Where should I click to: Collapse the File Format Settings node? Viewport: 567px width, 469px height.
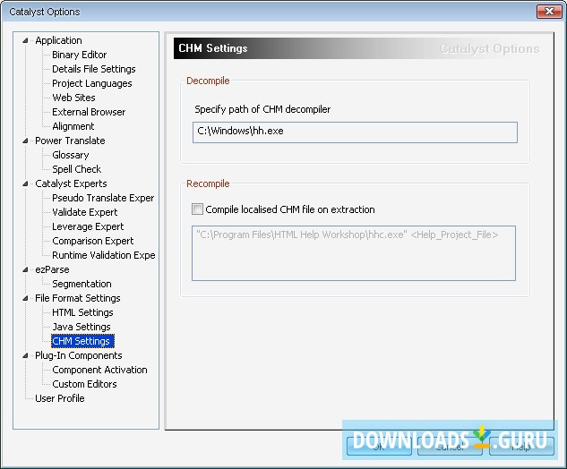(25, 298)
